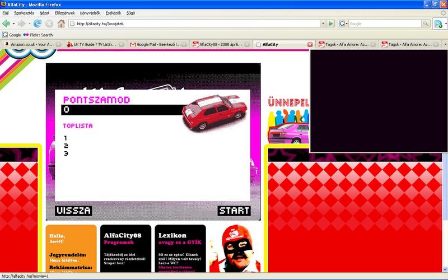The image size is (448, 280).
Task: Click the orange Hello, Seriff! card
Action: pyautogui.click(x=71, y=249)
